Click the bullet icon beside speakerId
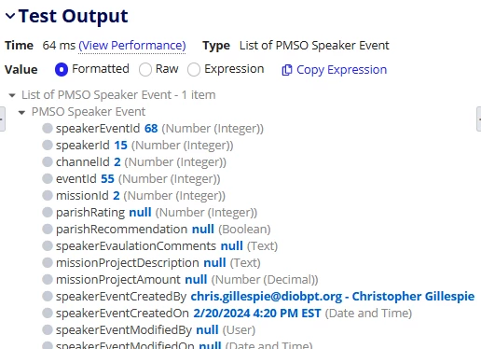The width and height of the screenshot is (481, 349). pyautogui.click(x=48, y=145)
